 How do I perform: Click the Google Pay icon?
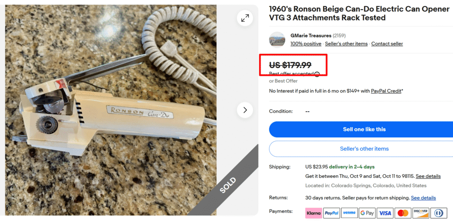point(367,213)
